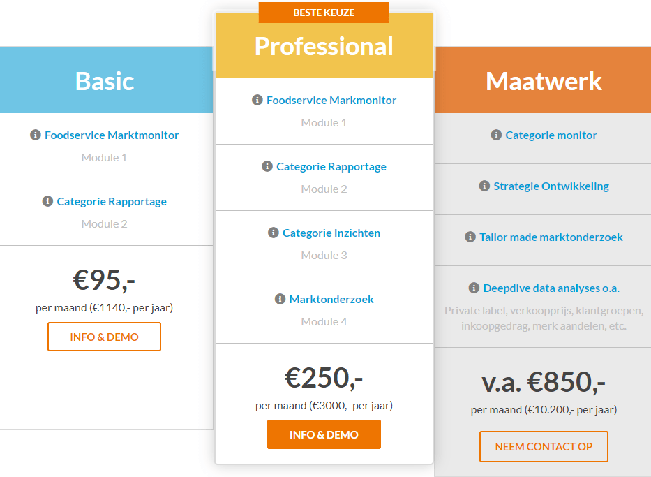Open Tailor made marktonderzoek link
This screenshot has width=651, height=477.
click(x=551, y=237)
